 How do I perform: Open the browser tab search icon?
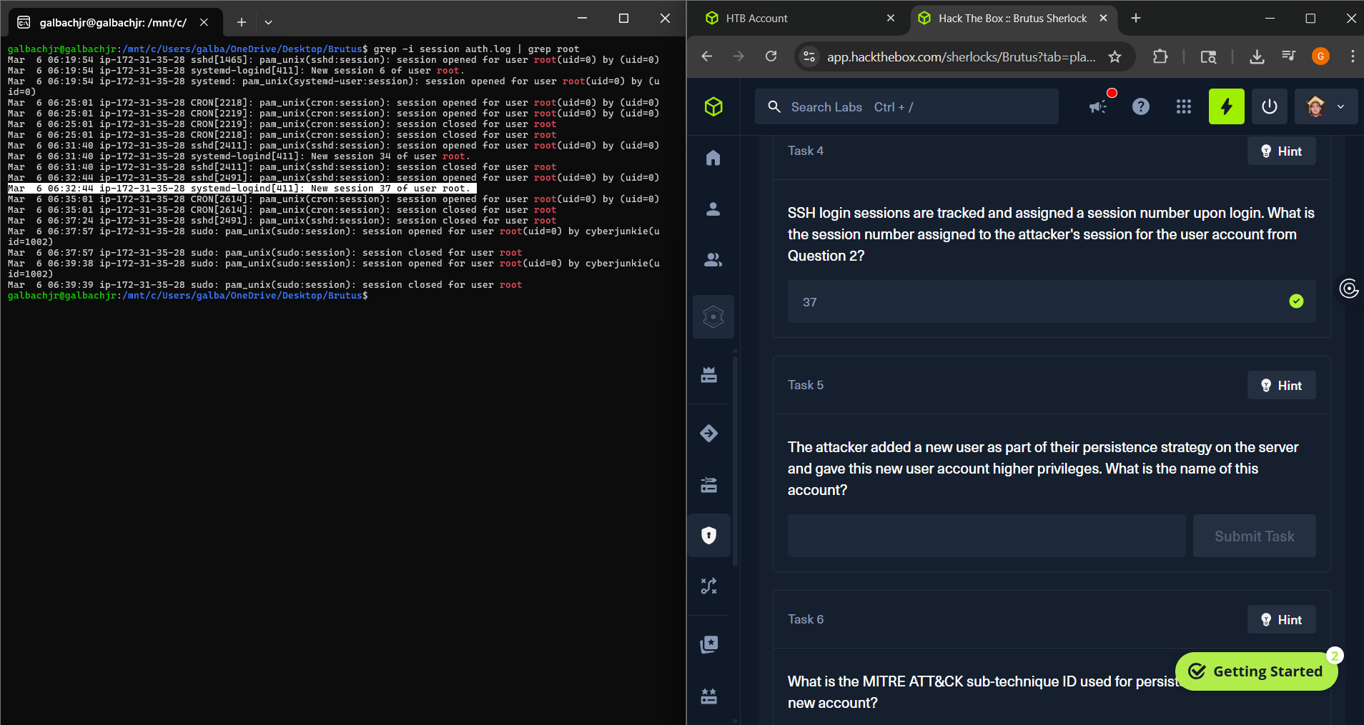pyautogui.click(x=1208, y=56)
